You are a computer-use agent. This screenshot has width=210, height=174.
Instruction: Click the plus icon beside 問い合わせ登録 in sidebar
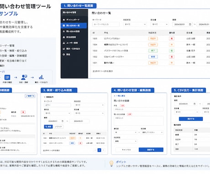(64, 31)
